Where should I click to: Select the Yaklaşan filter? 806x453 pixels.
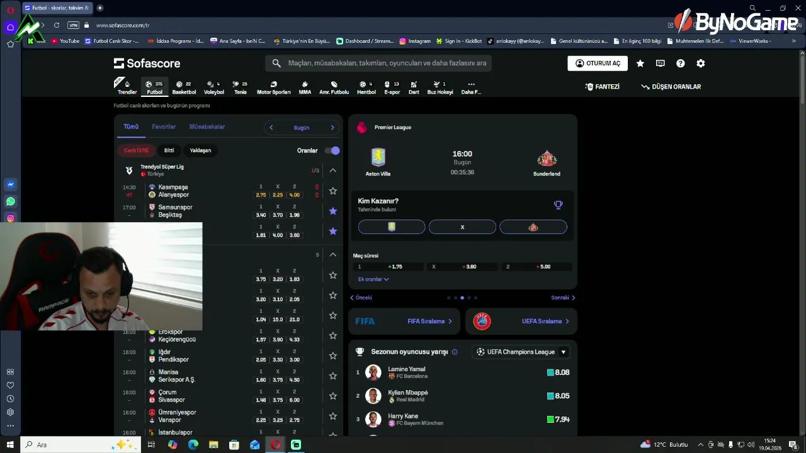pyautogui.click(x=200, y=150)
